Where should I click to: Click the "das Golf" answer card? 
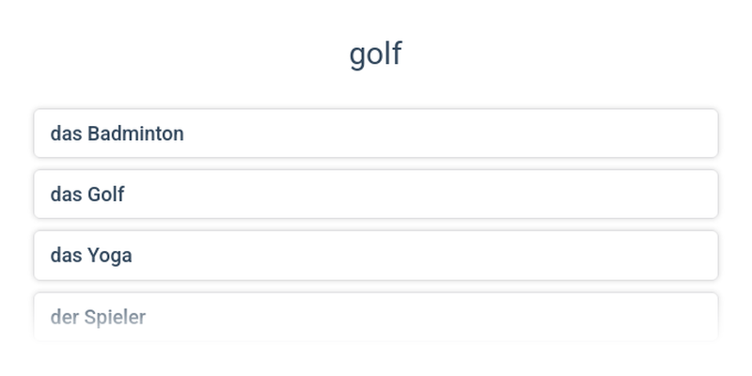tap(376, 195)
